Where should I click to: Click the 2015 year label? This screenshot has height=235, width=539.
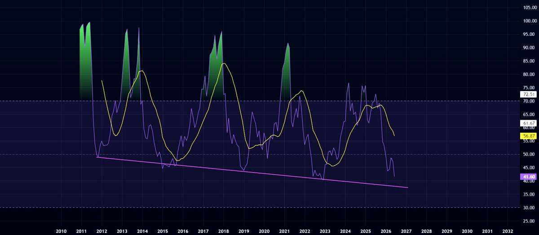[x=163, y=231]
